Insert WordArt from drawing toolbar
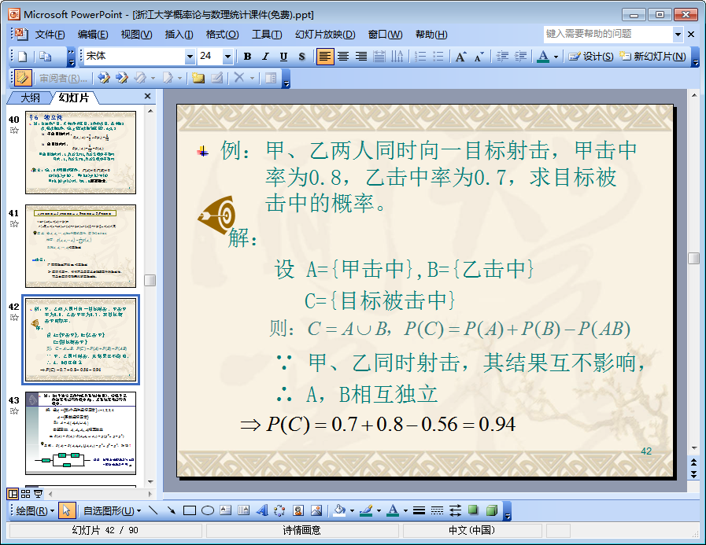 [262, 510]
